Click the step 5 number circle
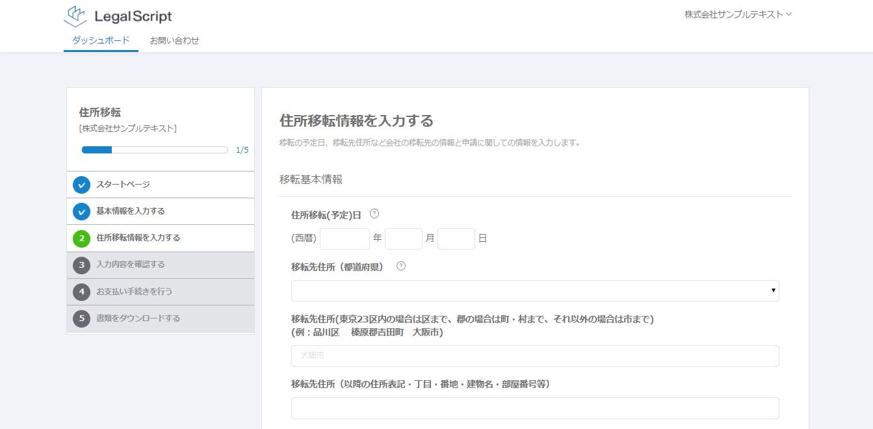Image resolution: width=873 pixels, height=429 pixels. [x=81, y=318]
